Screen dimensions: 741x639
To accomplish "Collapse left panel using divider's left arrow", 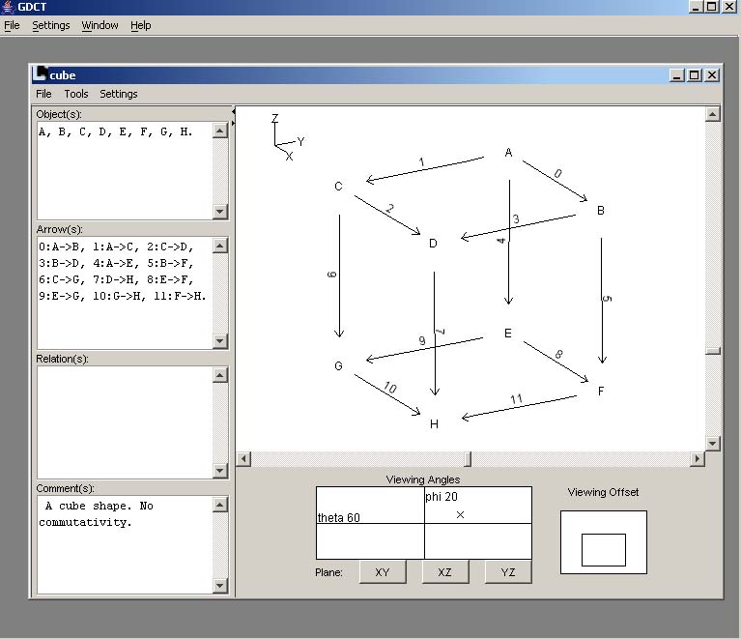I will point(233,112).
